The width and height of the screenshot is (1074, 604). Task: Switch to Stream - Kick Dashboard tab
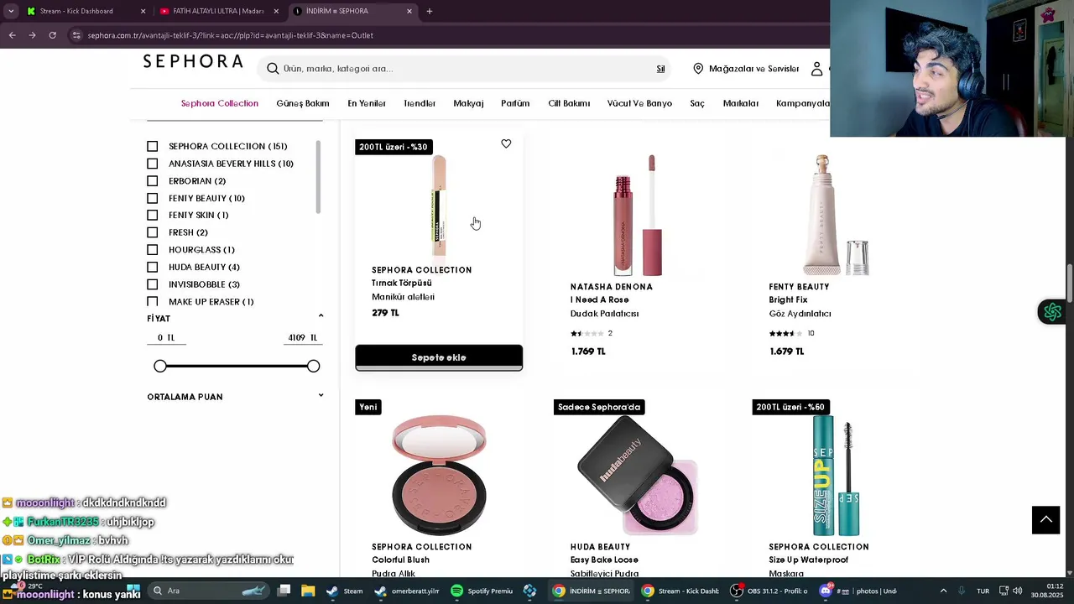tap(84, 11)
